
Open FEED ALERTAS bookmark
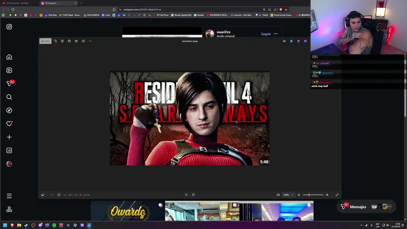tap(91, 15)
